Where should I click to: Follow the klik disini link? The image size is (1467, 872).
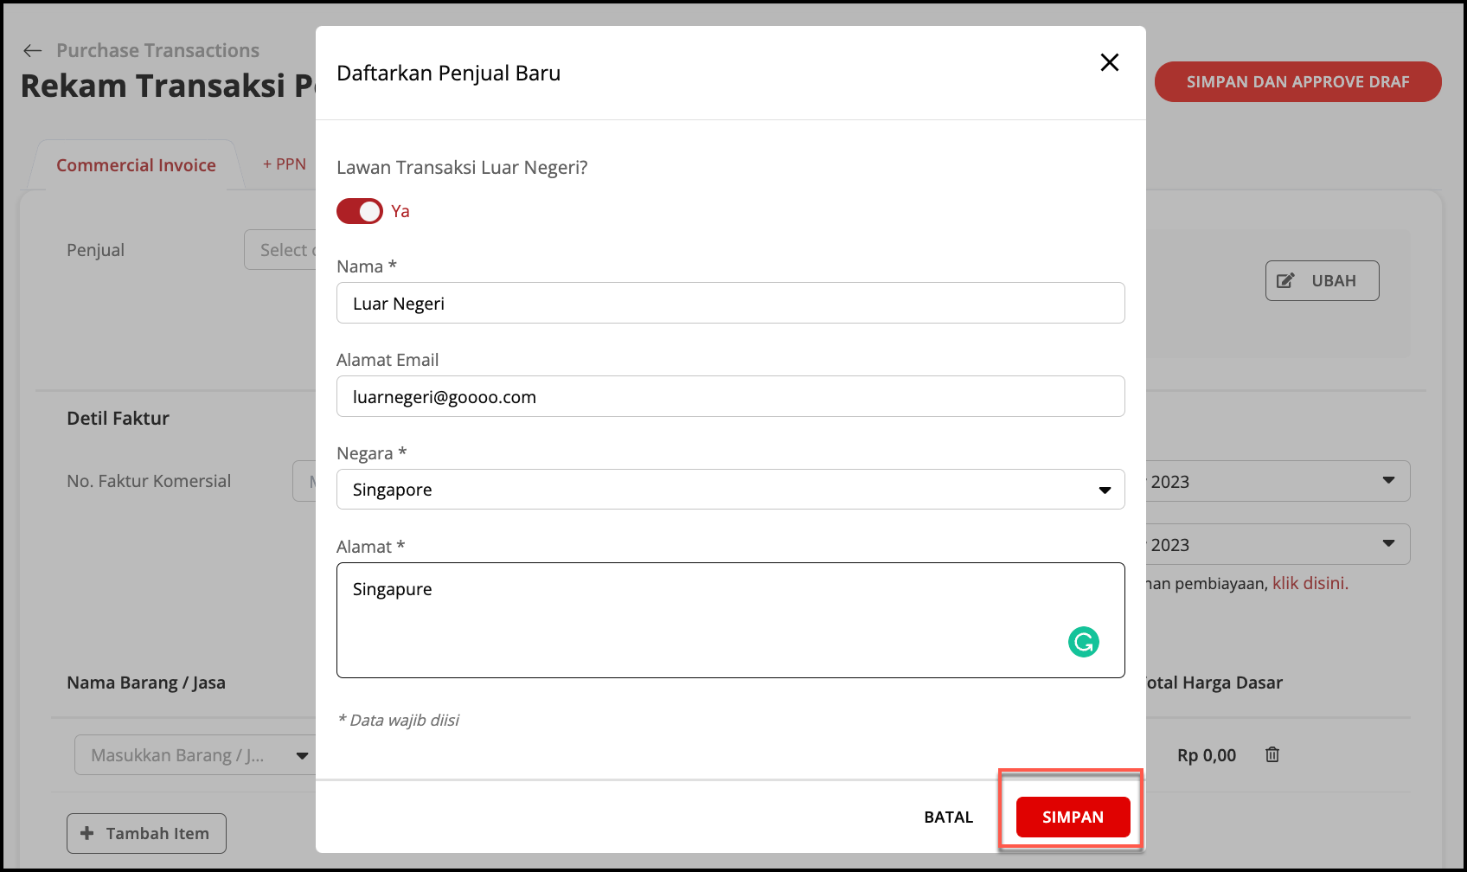[x=1309, y=583]
